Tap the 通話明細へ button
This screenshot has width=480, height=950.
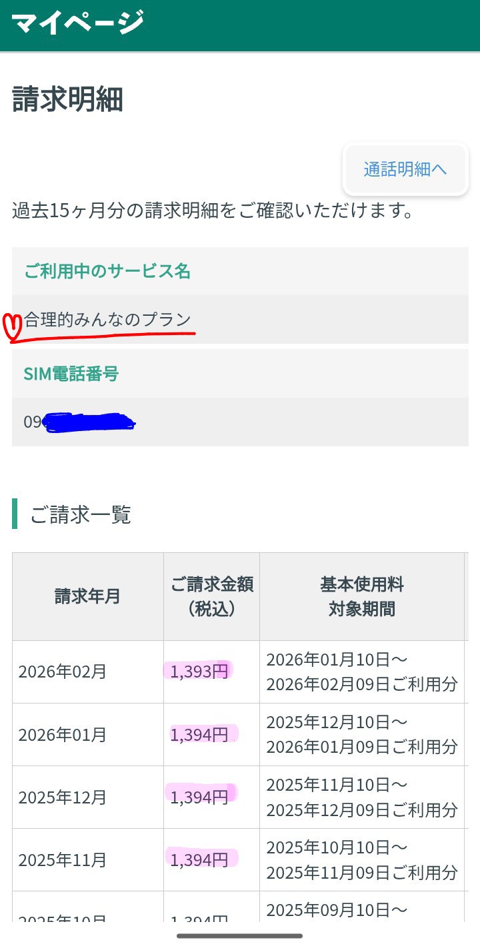pos(405,169)
